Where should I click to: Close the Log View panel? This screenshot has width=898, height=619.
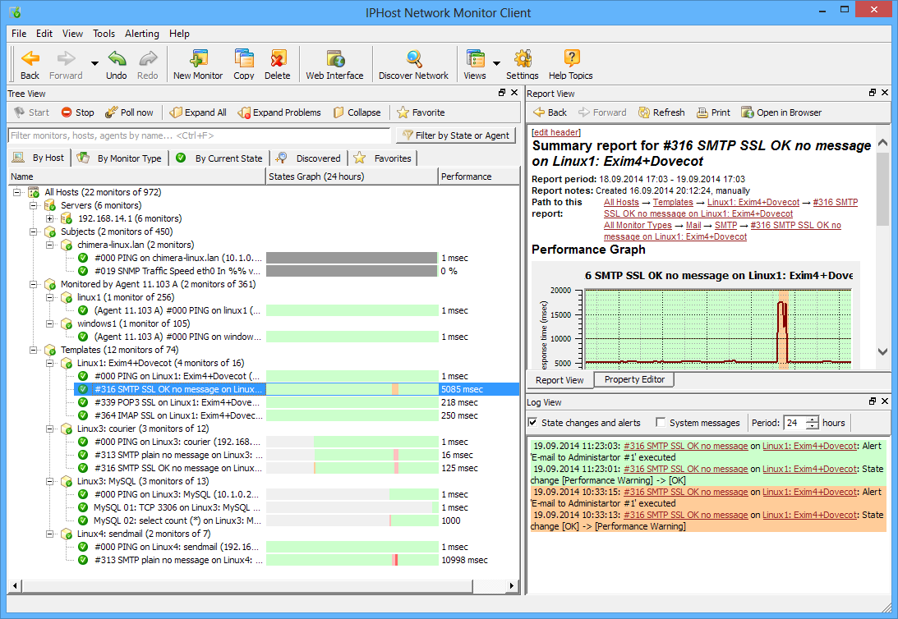(885, 401)
